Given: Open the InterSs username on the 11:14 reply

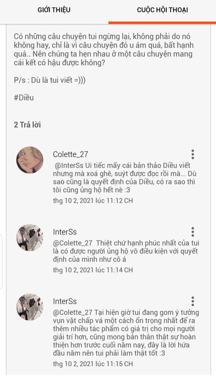Looking at the screenshot, I should (65, 232).
